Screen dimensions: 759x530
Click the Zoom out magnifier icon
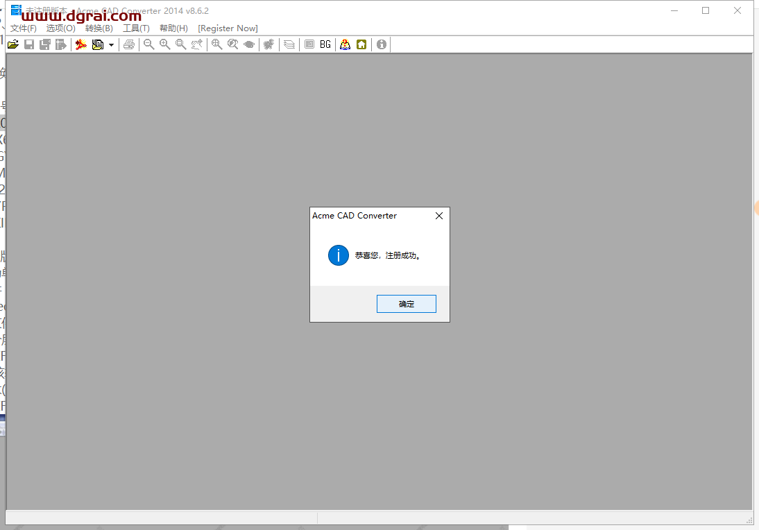click(149, 44)
